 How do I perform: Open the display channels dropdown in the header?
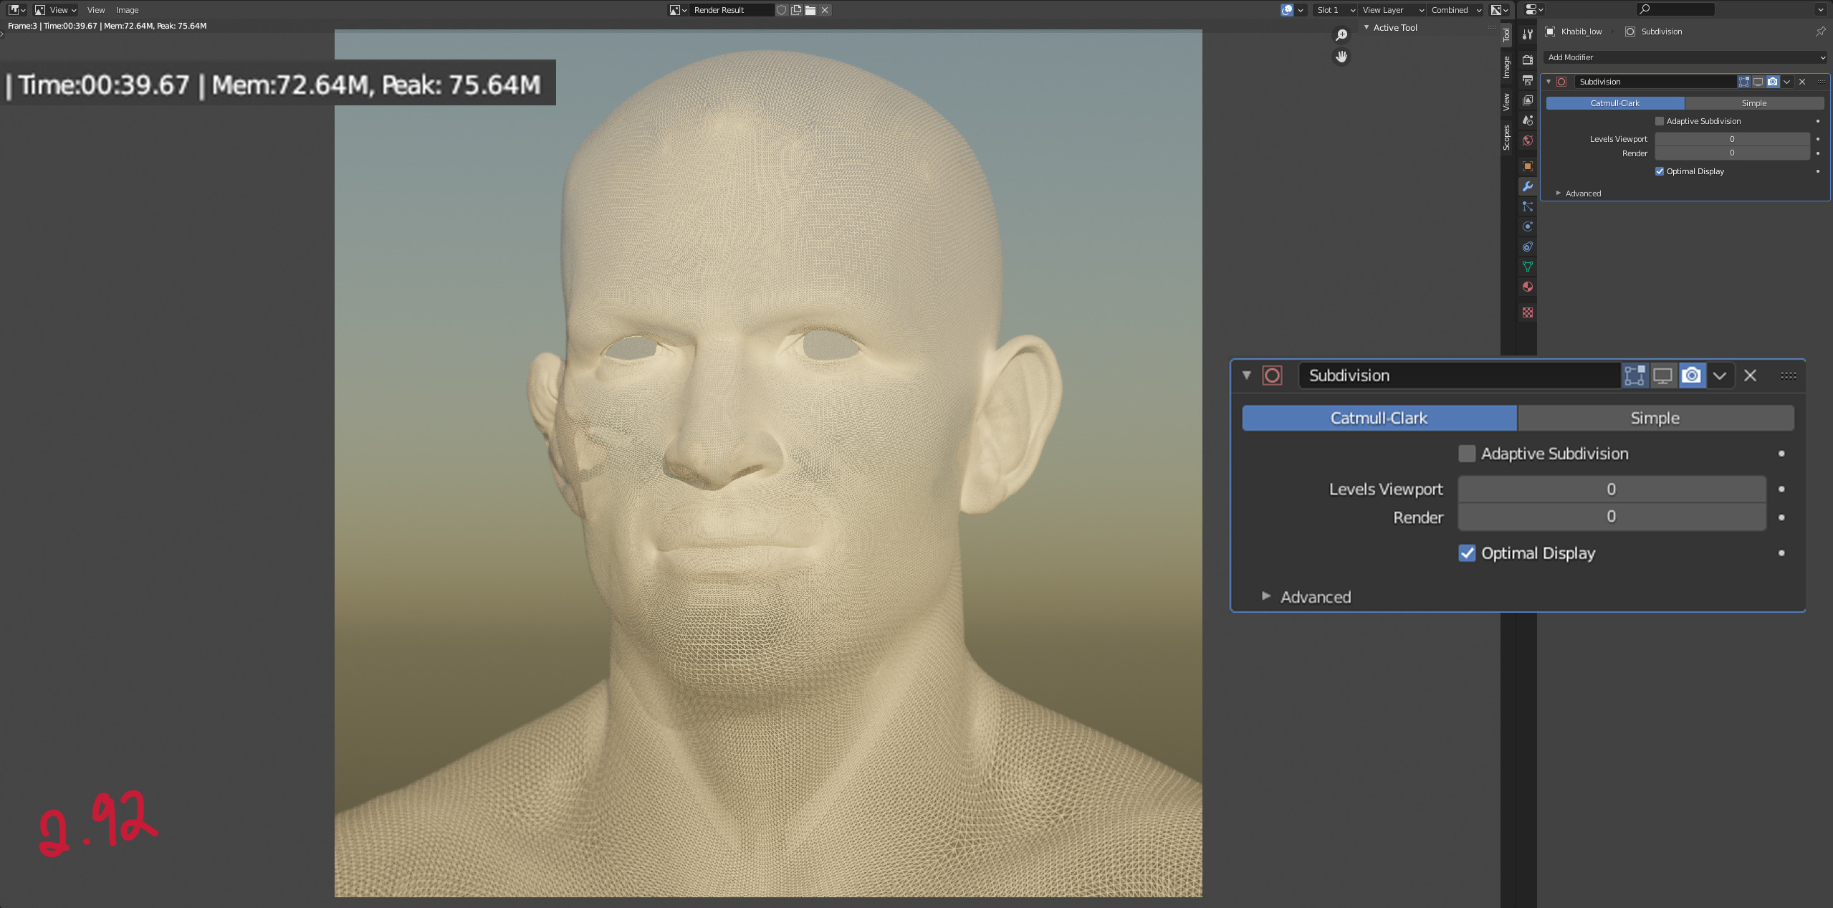point(1500,10)
